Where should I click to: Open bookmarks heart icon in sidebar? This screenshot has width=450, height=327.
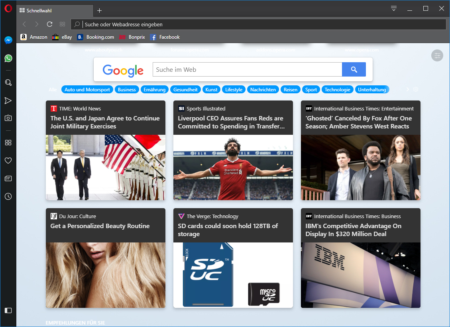8,160
